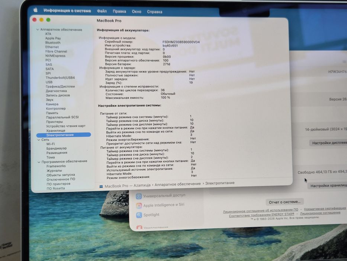Screen dimensions: 347x261
Task: Select the highlighted Электропитание item
Action: click(x=64, y=135)
